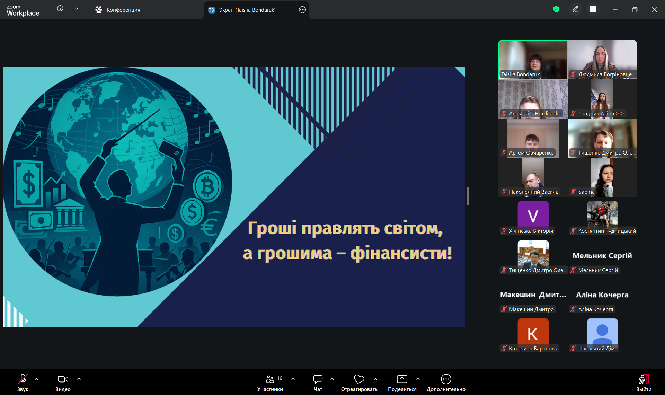Select Taisiia Bondaruk's video thumbnail
Viewport: 665px width, 395px height.
pyautogui.click(x=533, y=60)
